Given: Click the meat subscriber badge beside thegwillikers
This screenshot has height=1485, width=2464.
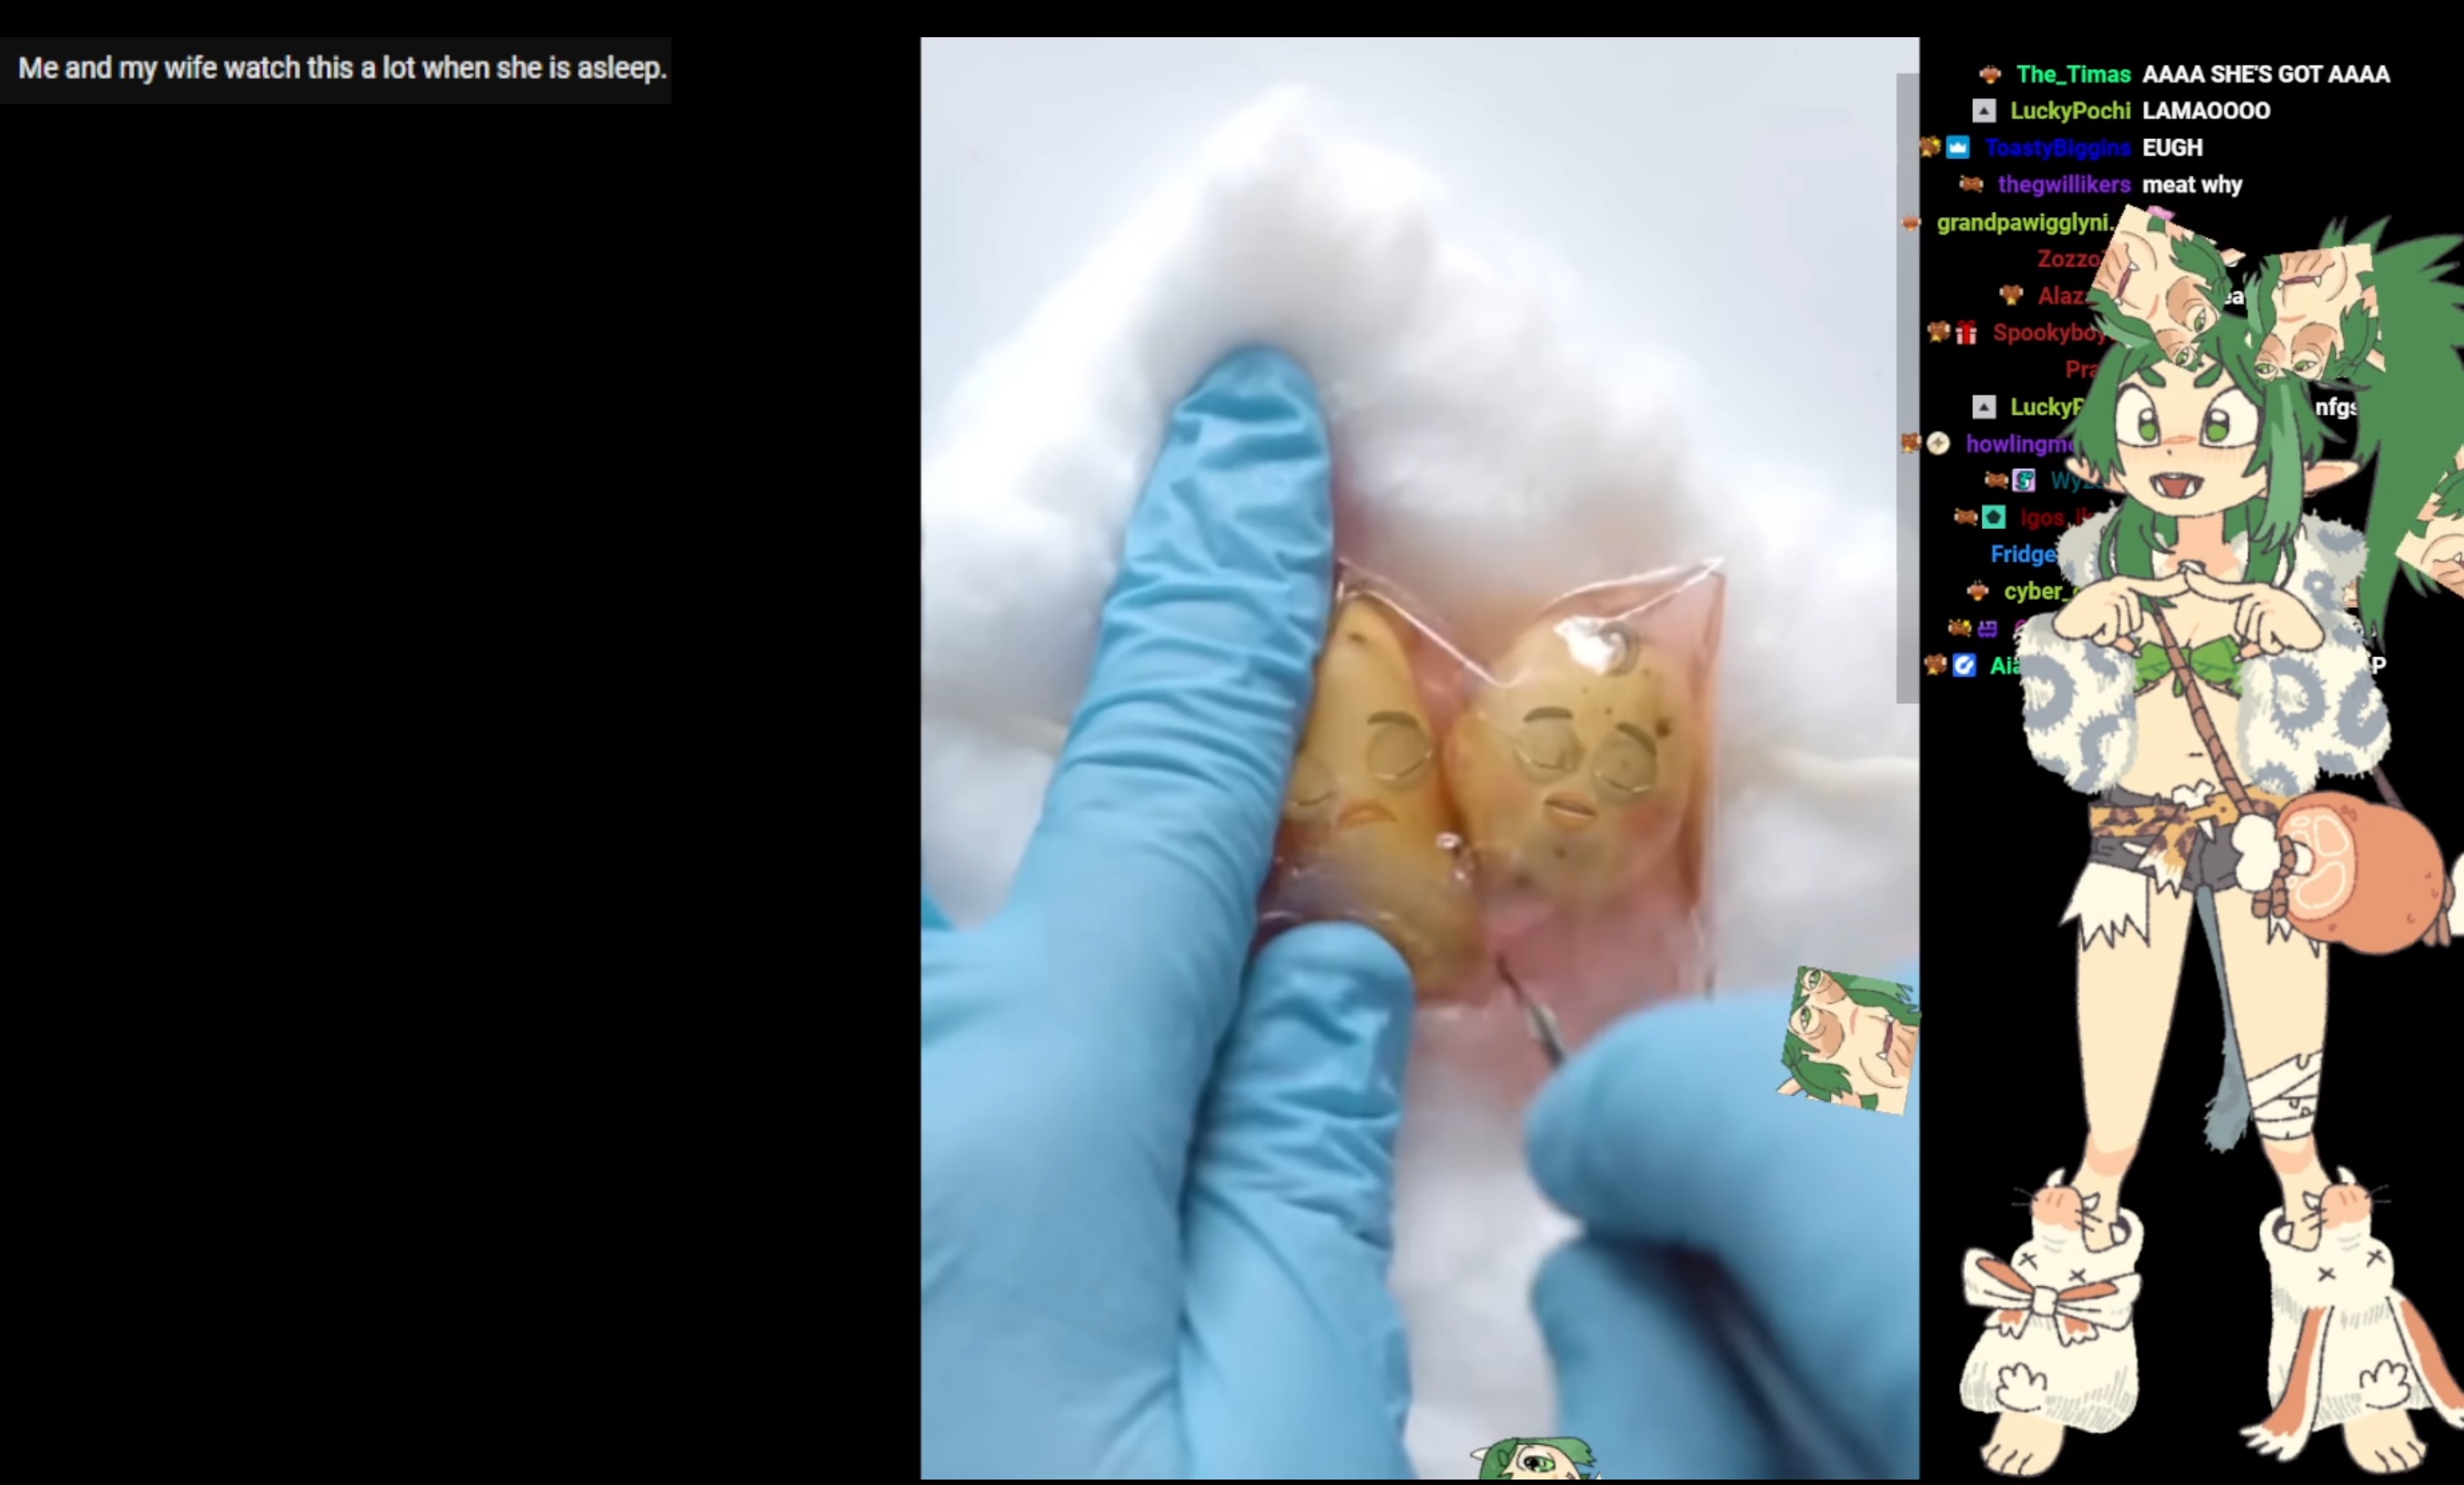Looking at the screenshot, I should [x=1971, y=184].
